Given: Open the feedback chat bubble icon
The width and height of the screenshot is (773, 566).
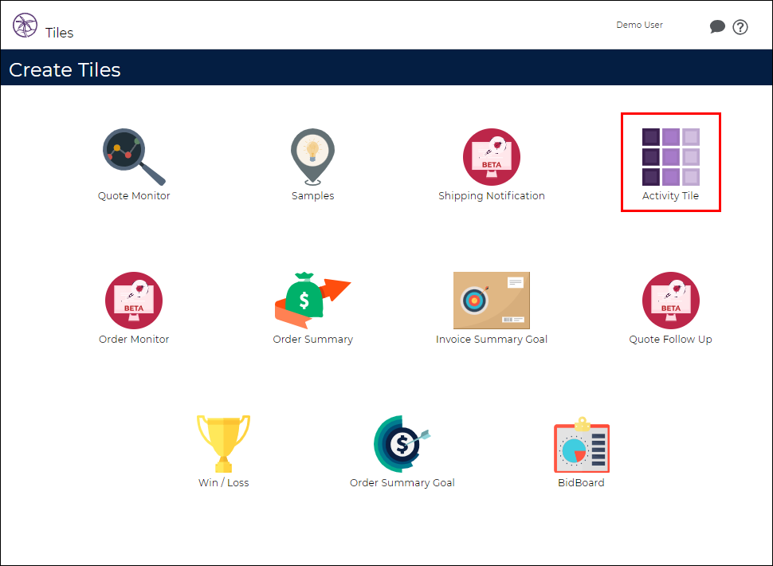Looking at the screenshot, I should [717, 26].
